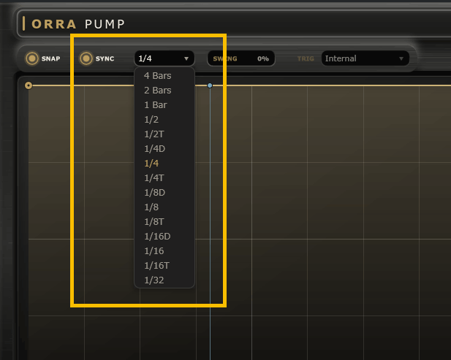Choose 1/2T rate option
This screenshot has width=451, height=360.
tap(164, 134)
